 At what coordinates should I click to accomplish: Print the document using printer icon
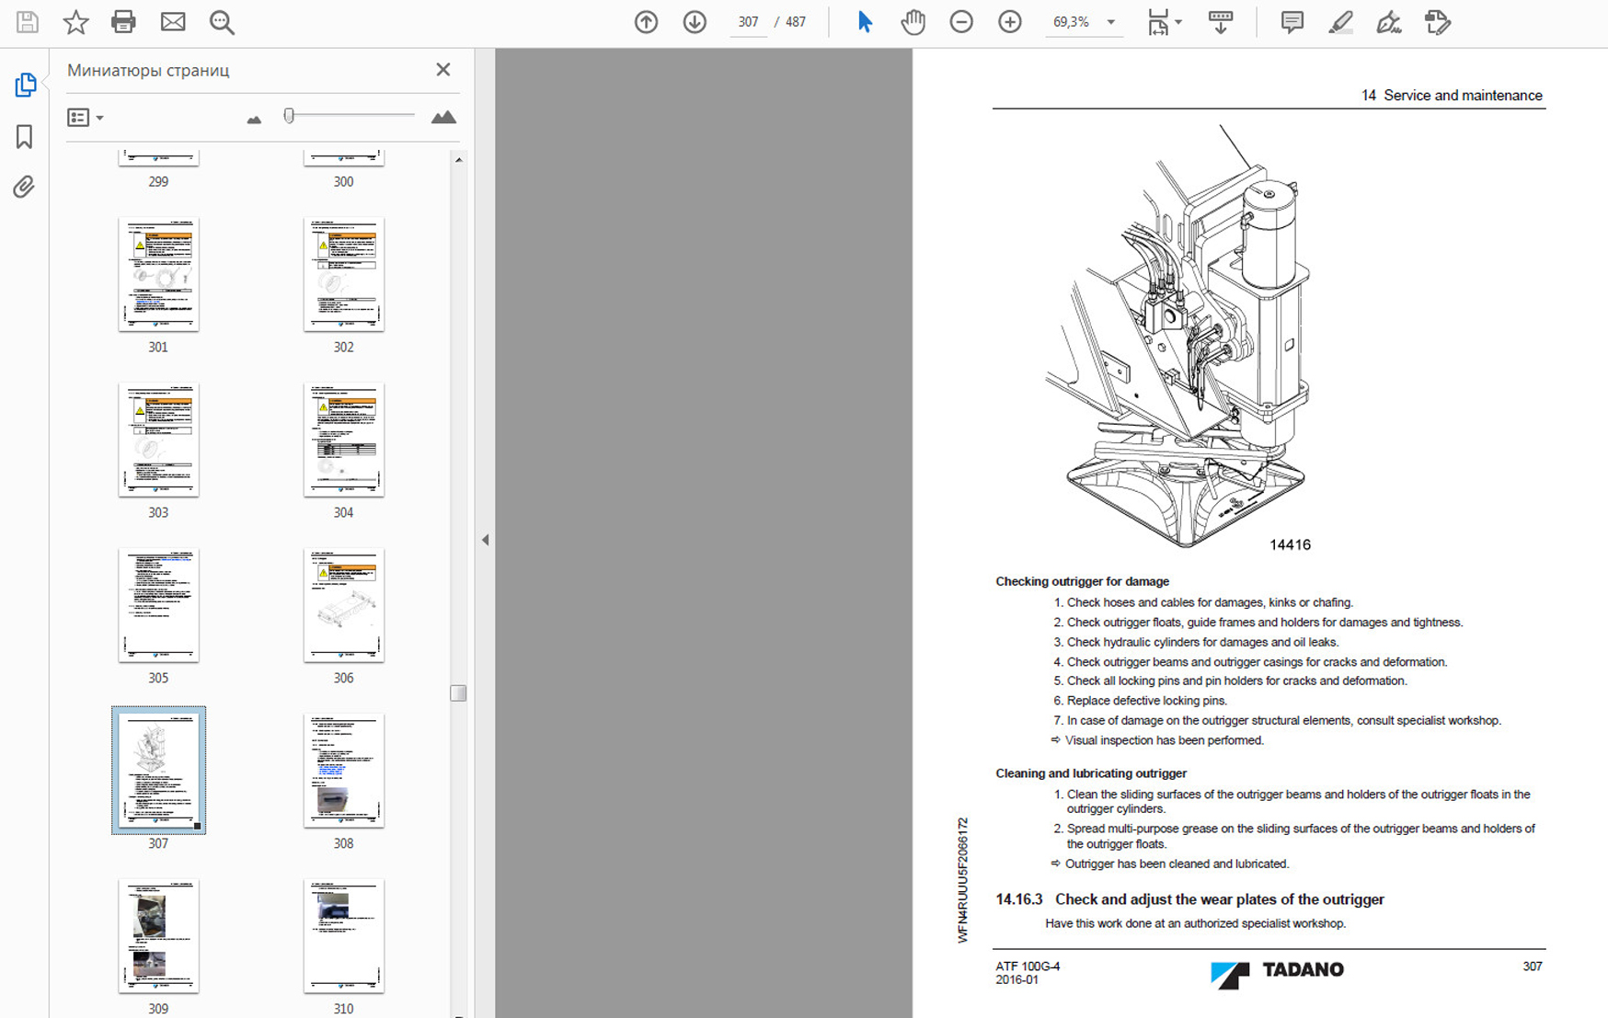pos(123,22)
